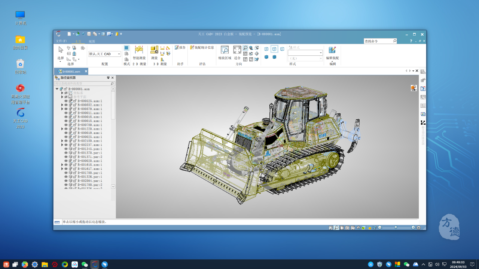479x269 pixels.
Task: Open the PathFinder panel options menu arrow
Action: [108, 78]
